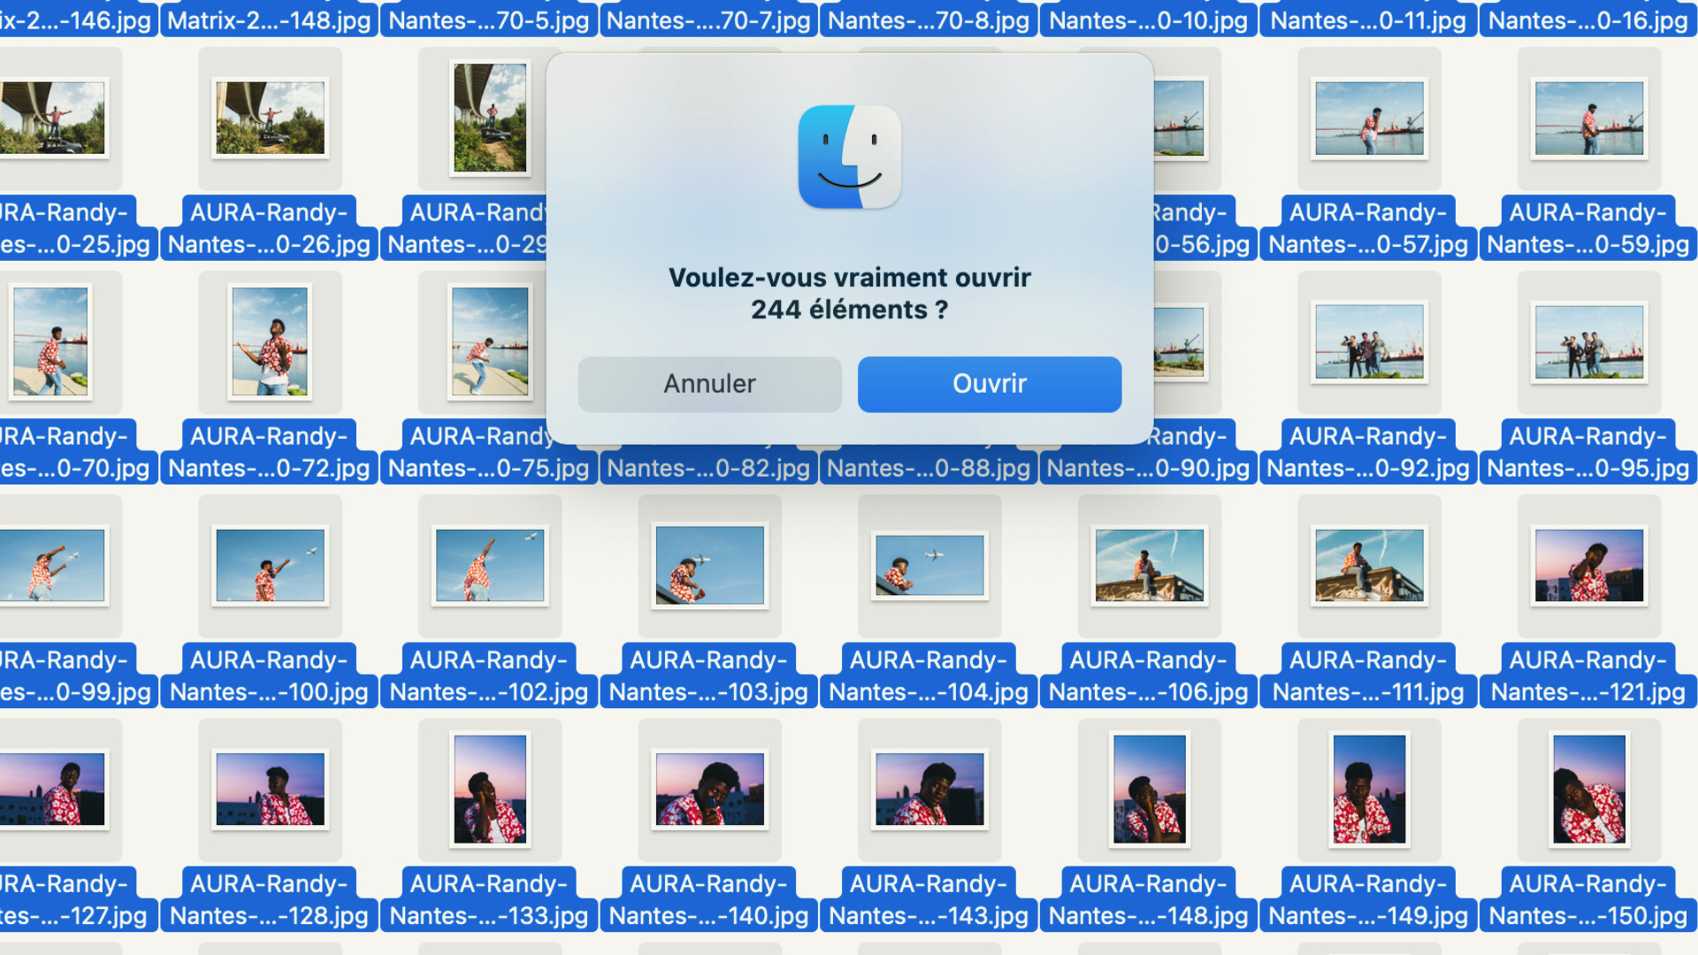Click the file name Matrix-2...-148.jpg
Screen dimensions: 1698x955
269,19
